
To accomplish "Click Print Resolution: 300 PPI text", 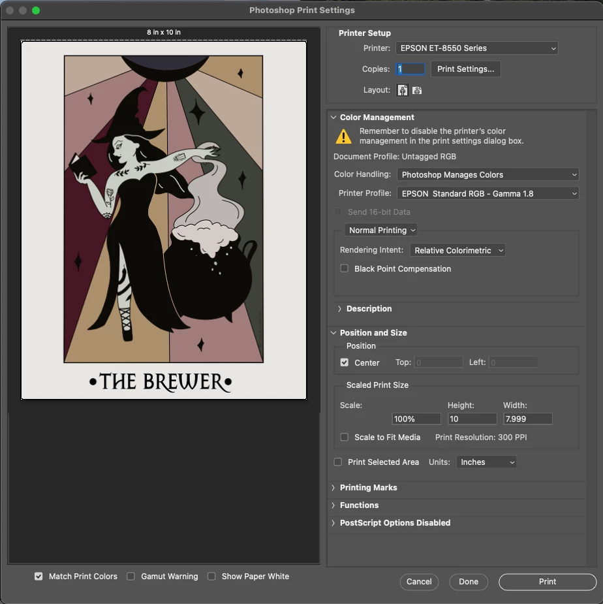I will pos(481,437).
